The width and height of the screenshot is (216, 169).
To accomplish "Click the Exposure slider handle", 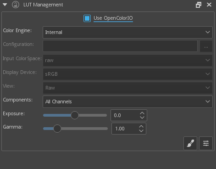I will point(75,115).
